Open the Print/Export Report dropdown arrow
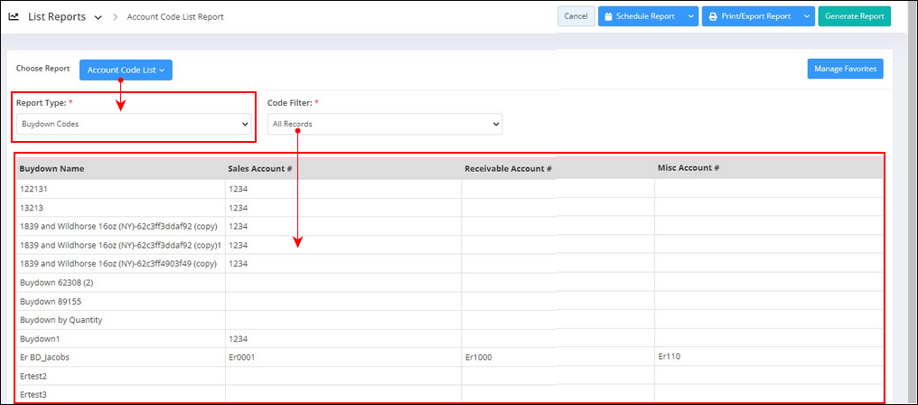The width and height of the screenshot is (918, 405). (807, 16)
